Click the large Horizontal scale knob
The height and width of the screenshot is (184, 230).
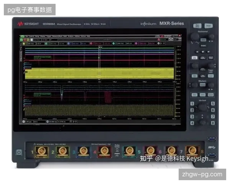(195, 36)
